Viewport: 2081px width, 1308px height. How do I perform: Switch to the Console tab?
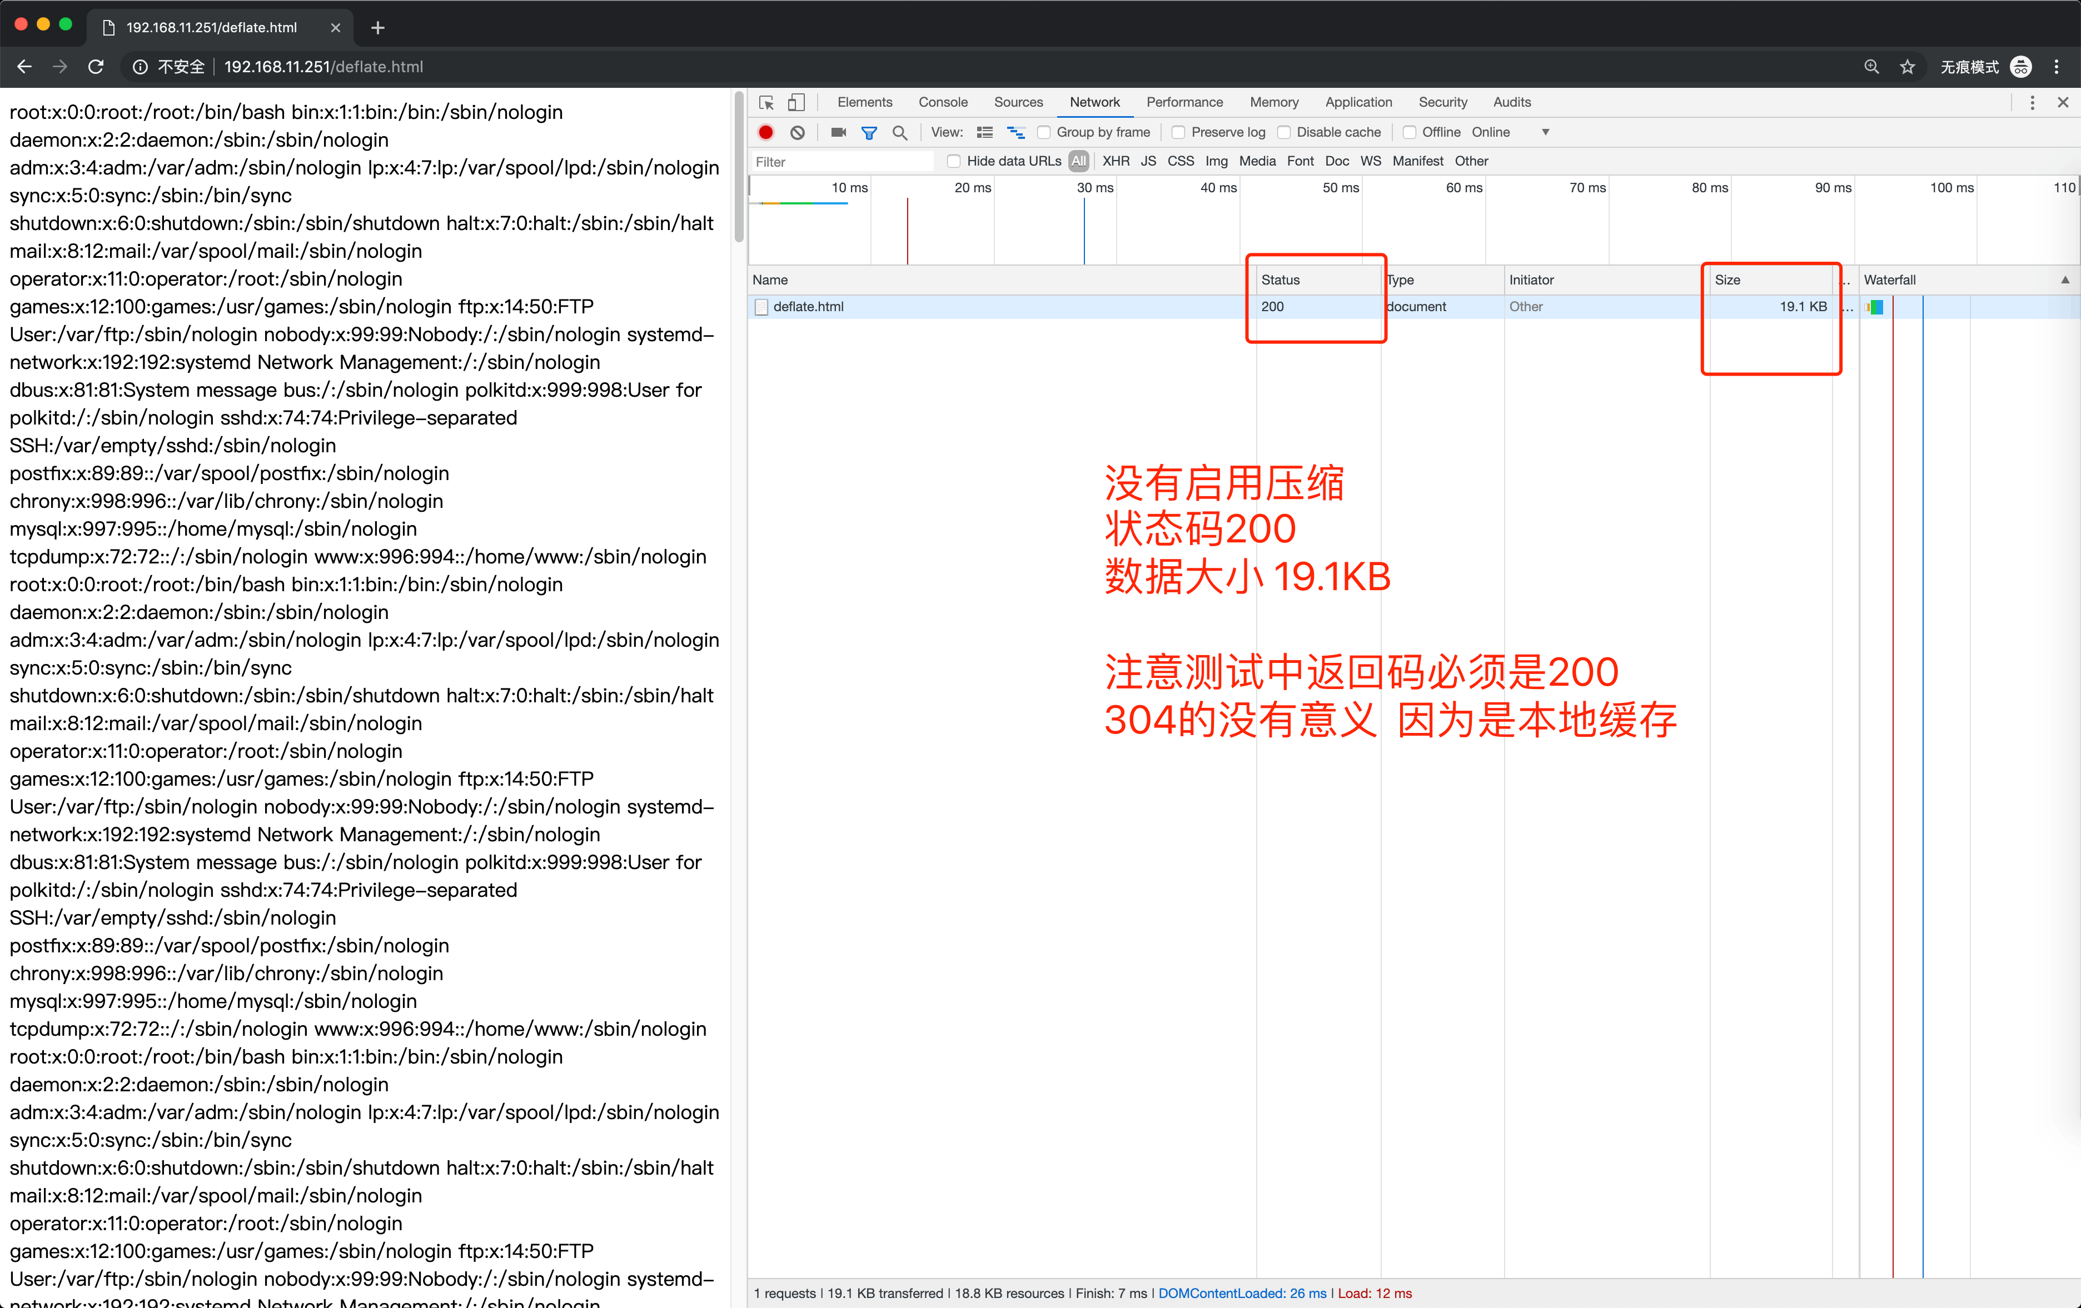point(942,103)
